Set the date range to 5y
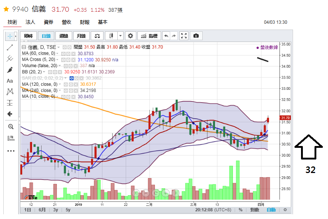 (x=68, y=210)
